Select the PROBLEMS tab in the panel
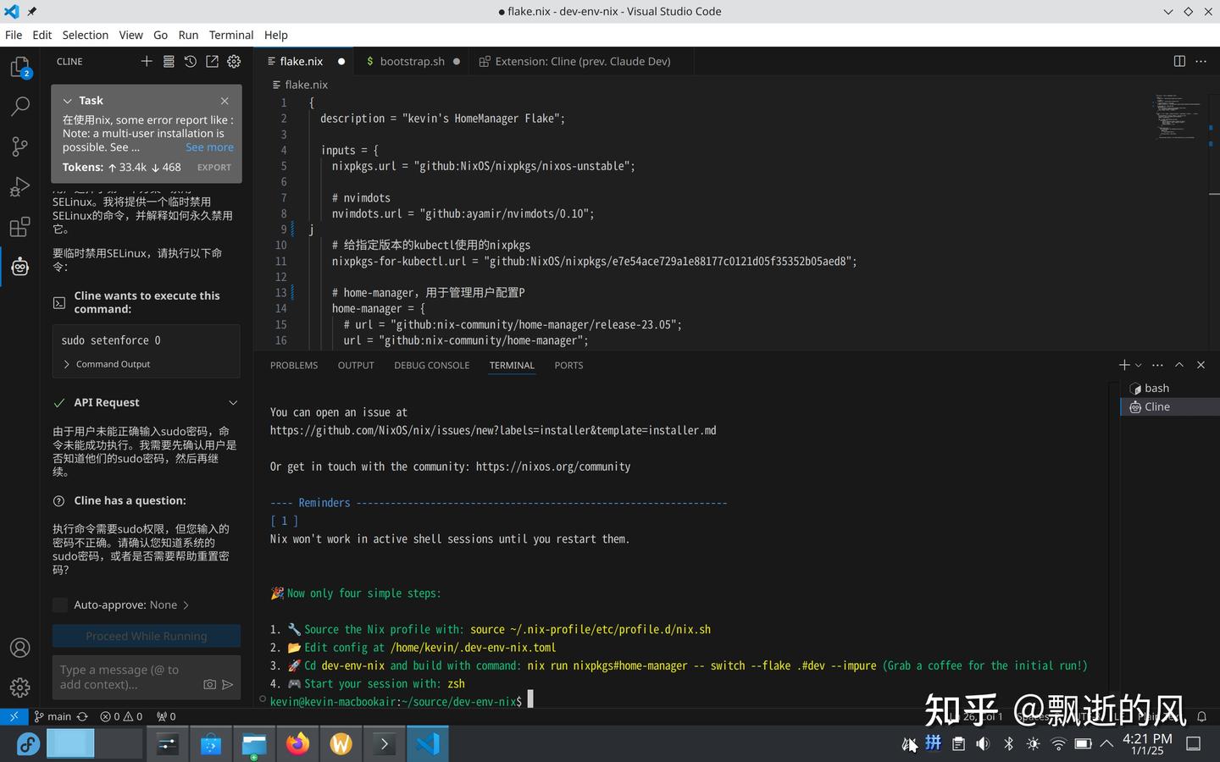 (294, 365)
